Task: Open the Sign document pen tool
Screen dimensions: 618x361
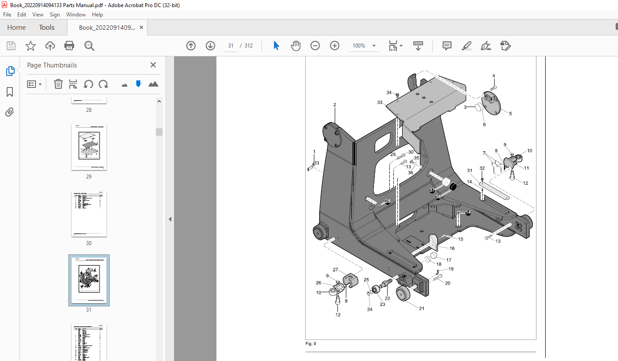Action: 486,46
